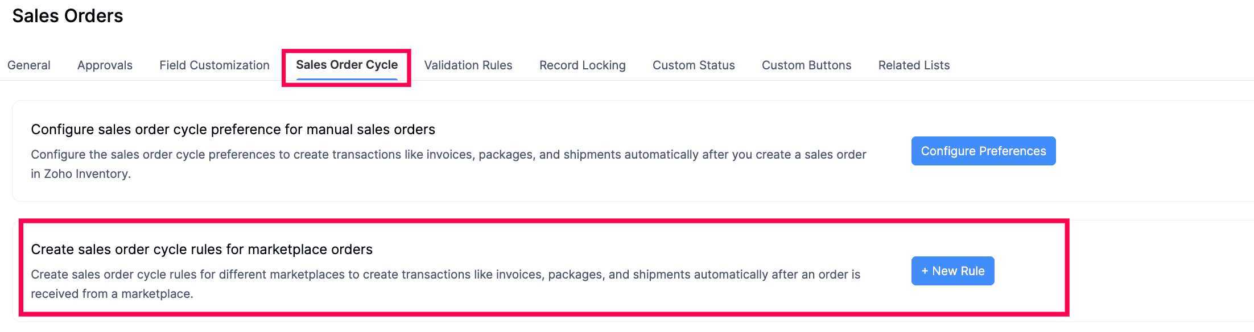
Task: Click the manual sales orders cycle card heading
Action: (x=233, y=129)
